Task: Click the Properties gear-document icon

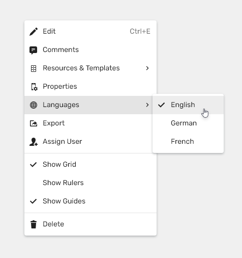Action: (34, 87)
